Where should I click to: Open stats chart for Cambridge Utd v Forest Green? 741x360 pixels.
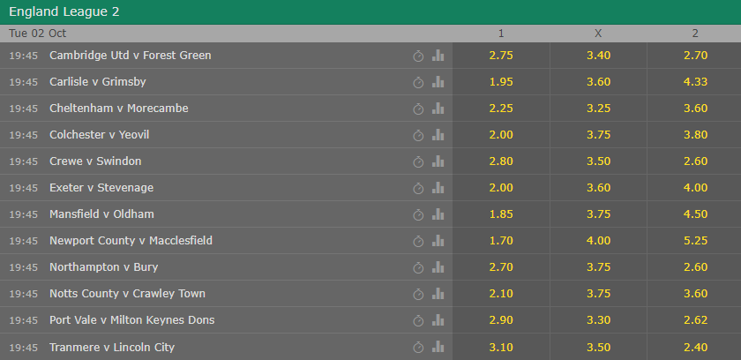click(x=438, y=56)
